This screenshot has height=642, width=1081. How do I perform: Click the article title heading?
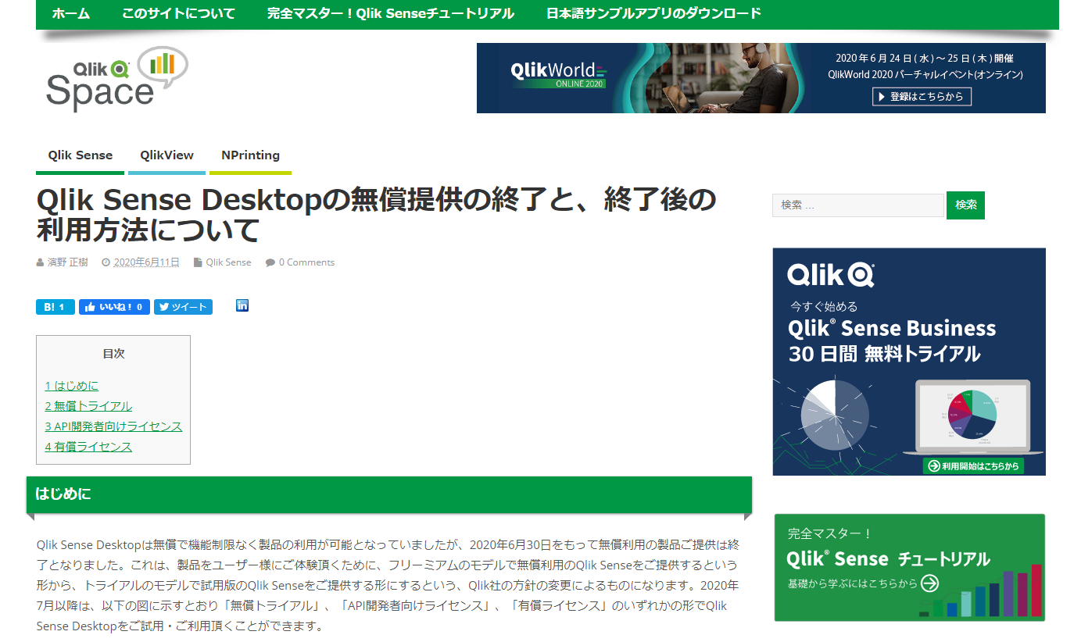(377, 216)
